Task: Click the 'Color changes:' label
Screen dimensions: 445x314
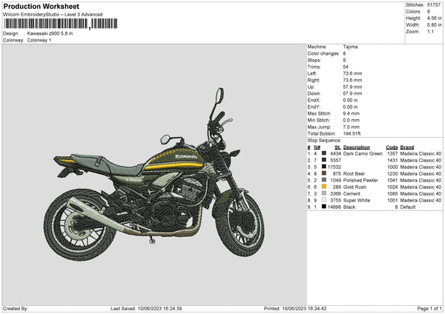Action: [x=323, y=53]
